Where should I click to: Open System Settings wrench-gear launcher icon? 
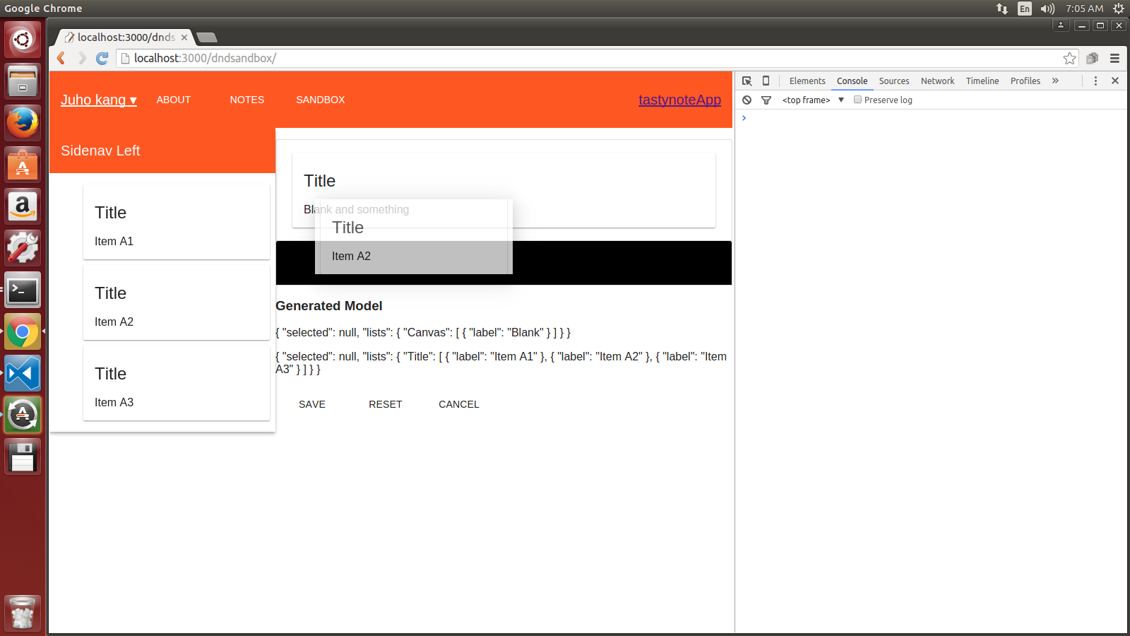click(x=23, y=248)
